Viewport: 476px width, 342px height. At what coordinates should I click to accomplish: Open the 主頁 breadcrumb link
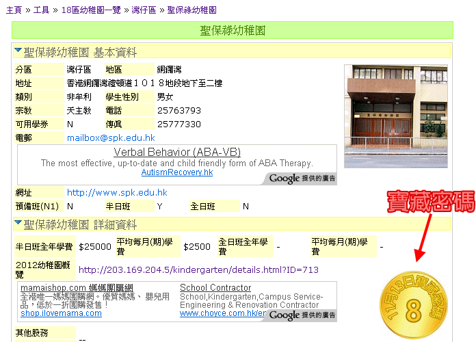14,10
